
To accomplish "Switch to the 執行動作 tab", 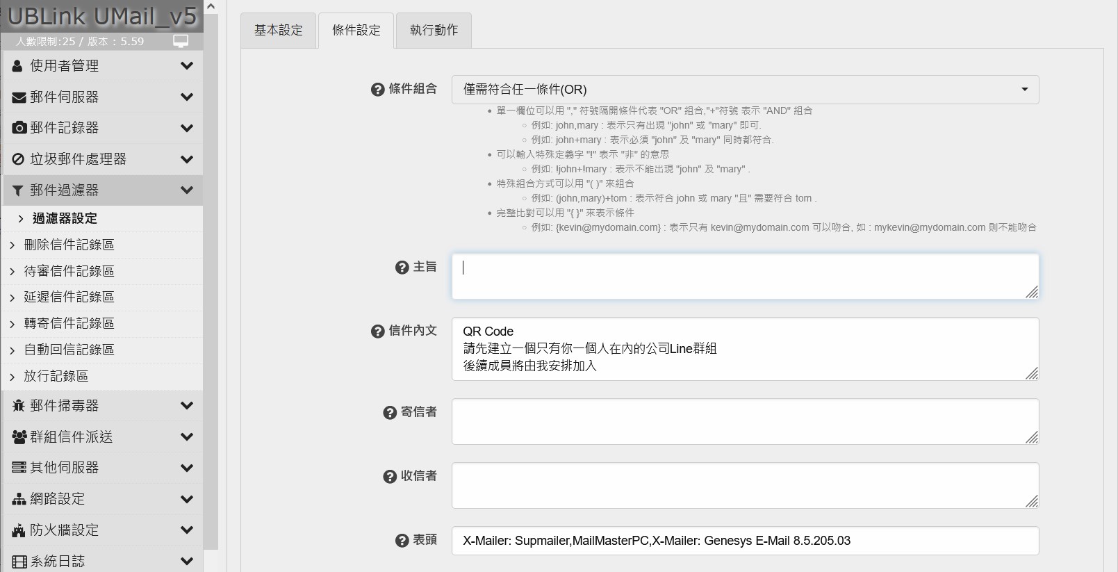I will click(x=434, y=31).
